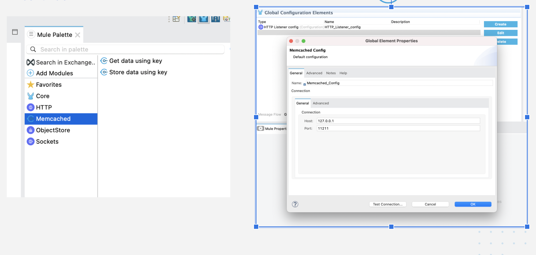This screenshot has height=255, width=536.
Task: Switch to the dialog's top Advanced tab
Action: (314, 73)
